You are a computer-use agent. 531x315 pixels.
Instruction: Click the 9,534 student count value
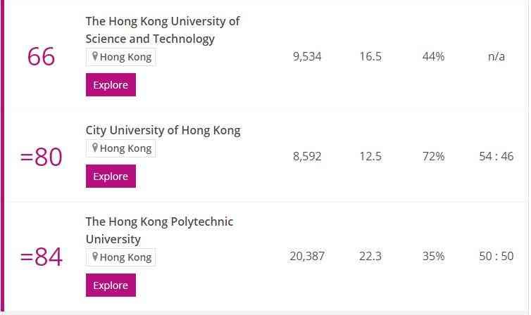point(307,56)
